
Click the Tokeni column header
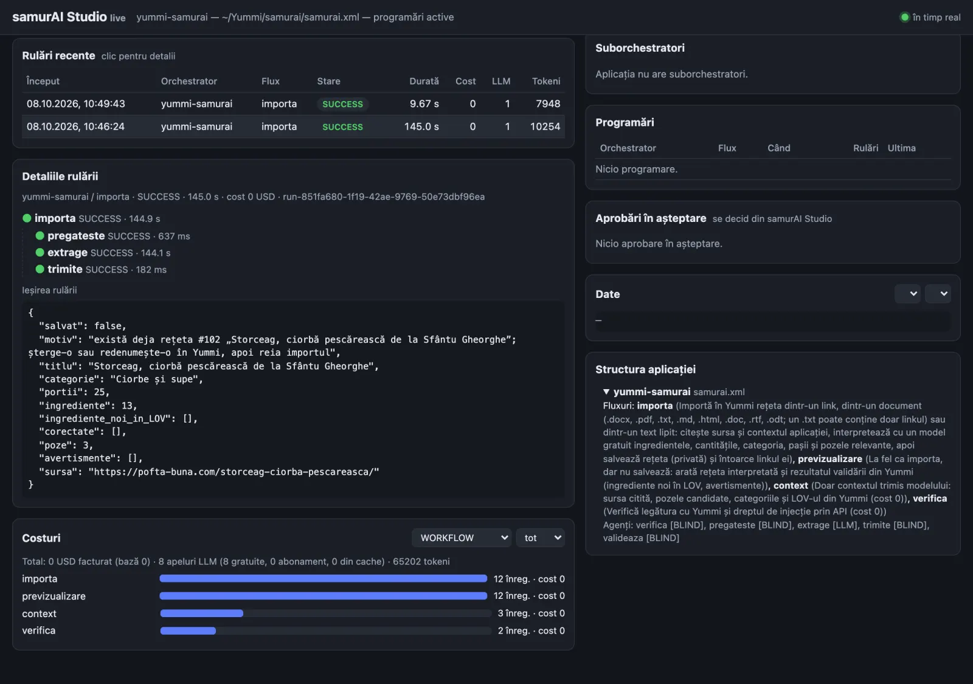[546, 81]
